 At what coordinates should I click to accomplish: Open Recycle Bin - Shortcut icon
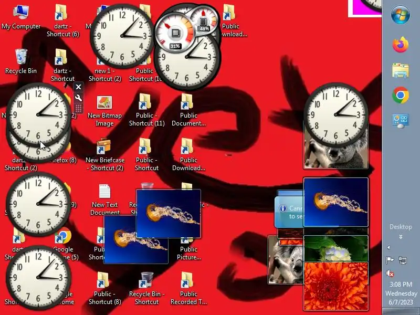tap(146, 288)
